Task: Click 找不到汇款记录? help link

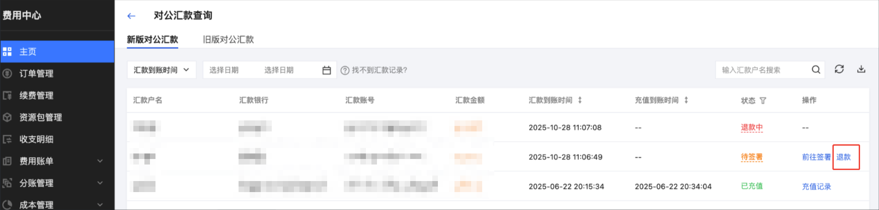Action: tap(379, 70)
